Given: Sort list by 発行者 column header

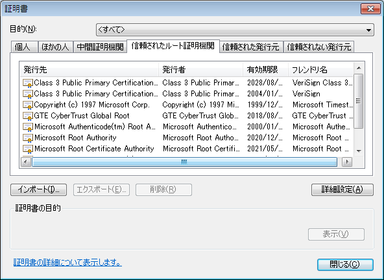Looking at the screenshot, I should (x=201, y=70).
